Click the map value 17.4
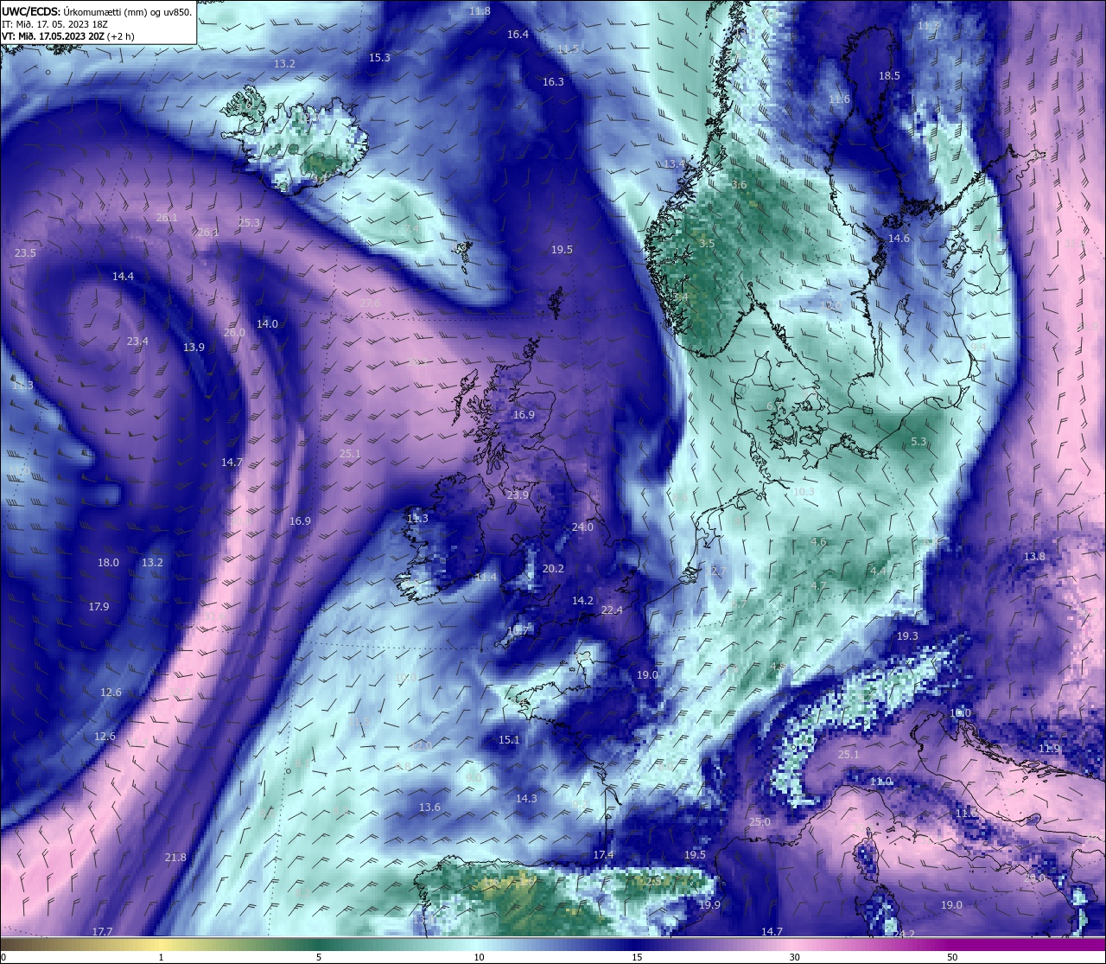The image size is (1106, 964). click(x=603, y=855)
